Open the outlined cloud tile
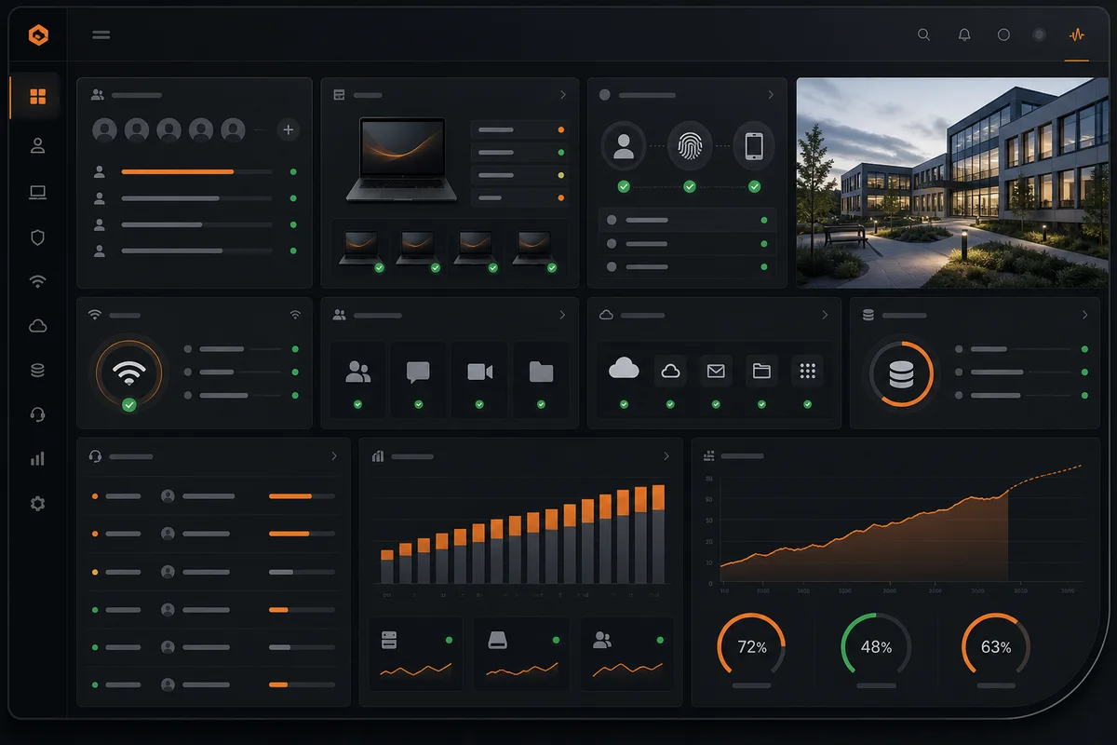Viewport: 1117px width, 745px height. pos(670,371)
